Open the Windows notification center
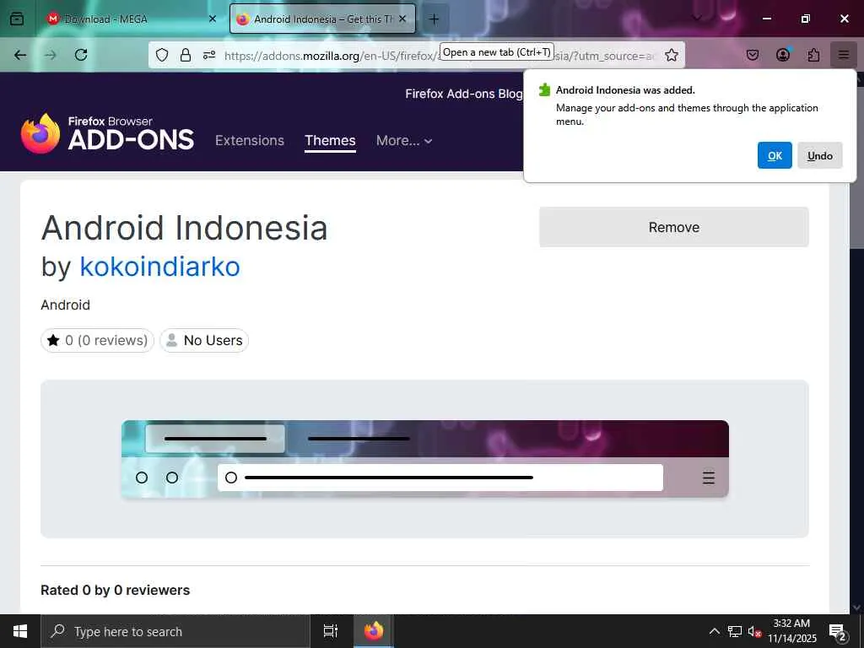 [x=838, y=631]
